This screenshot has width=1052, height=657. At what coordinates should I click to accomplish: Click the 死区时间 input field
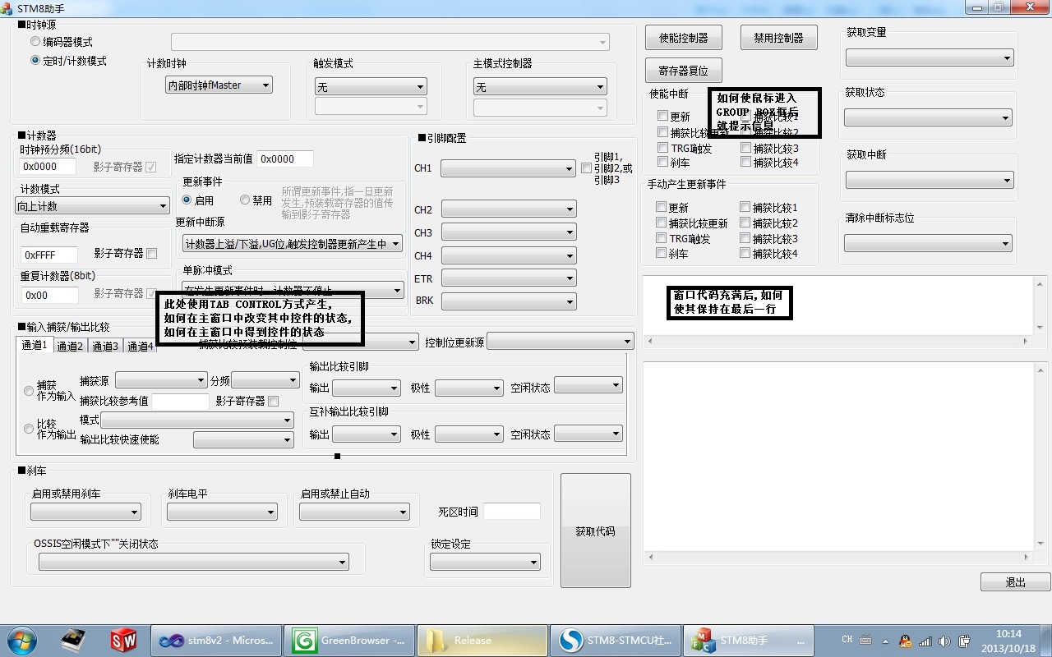coord(512,512)
